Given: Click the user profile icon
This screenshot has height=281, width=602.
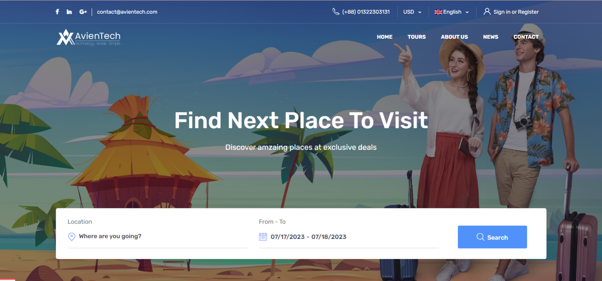Looking at the screenshot, I should (487, 11).
